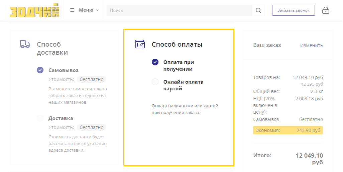Choose Оплата при получении payment
Image resolution: width=343 pixels, height=172 pixels.
pos(155,62)
